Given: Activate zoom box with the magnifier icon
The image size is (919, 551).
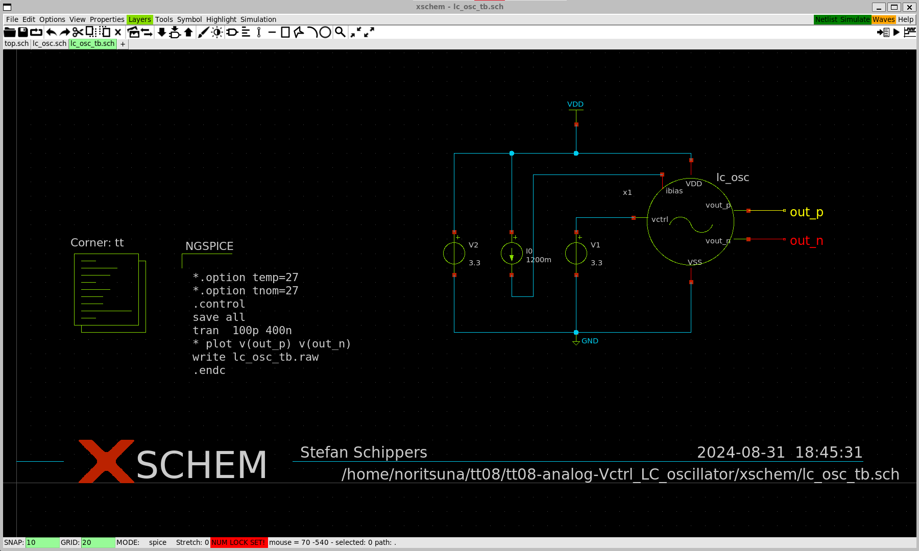Looking at the screenshot, I should click(x=340, y=32).
